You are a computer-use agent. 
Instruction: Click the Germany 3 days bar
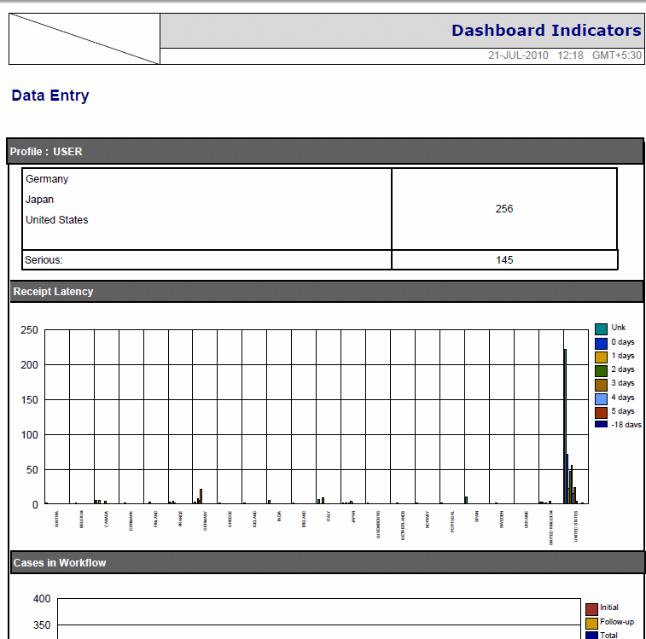(x=201, y=497)
